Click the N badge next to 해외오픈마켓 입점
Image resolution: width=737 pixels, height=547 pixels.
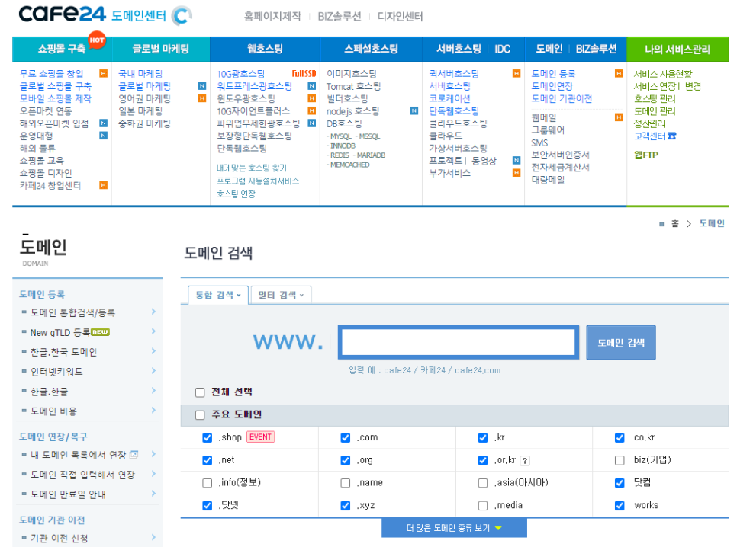click(104, 123)
